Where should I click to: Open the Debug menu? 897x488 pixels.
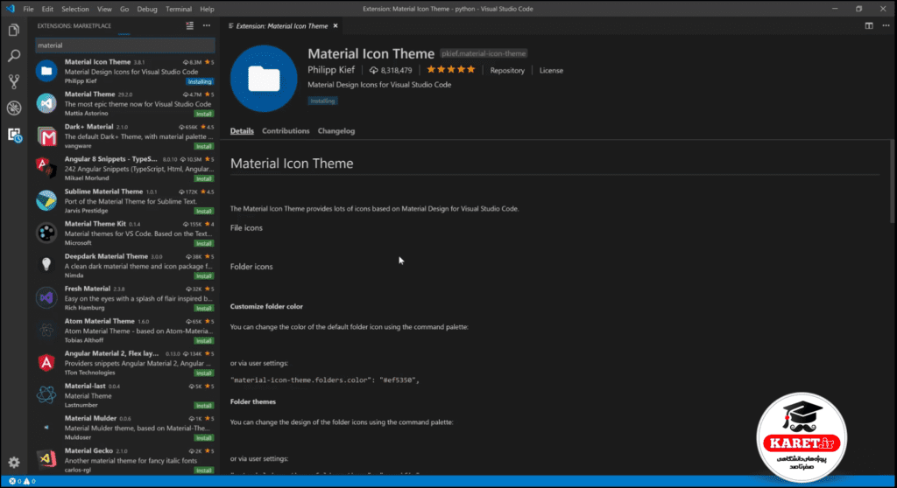coord(147,9)
